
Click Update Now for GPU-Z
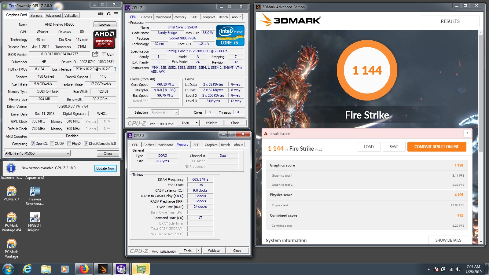[x=105, y=168]
